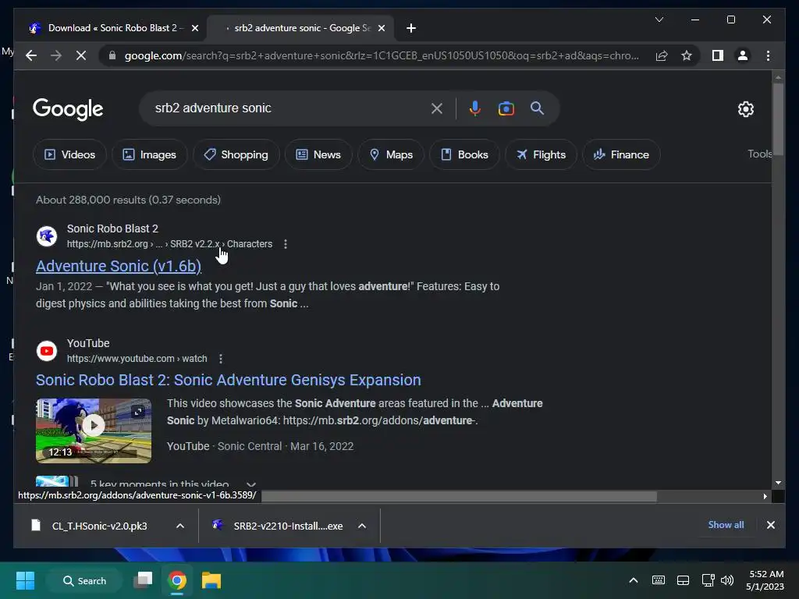
Task: Submit search with magnifier icon
Action: pos(537,108)
